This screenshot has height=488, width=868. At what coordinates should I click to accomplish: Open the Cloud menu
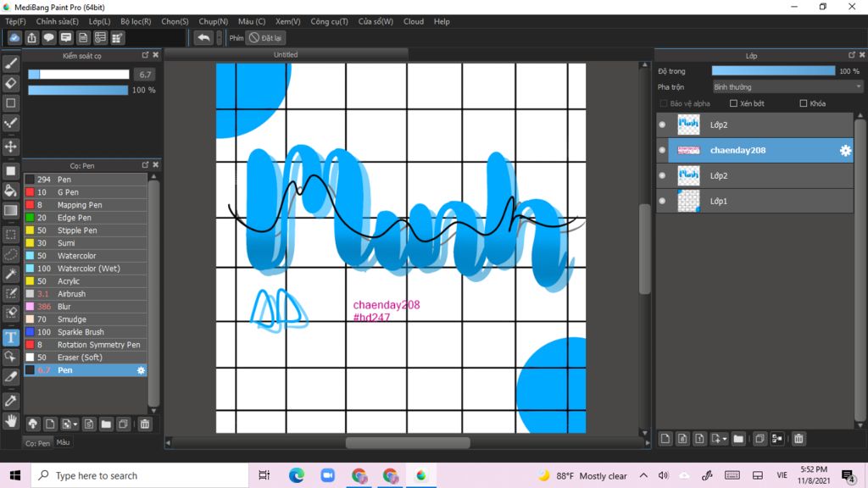(x=414, y=21)
